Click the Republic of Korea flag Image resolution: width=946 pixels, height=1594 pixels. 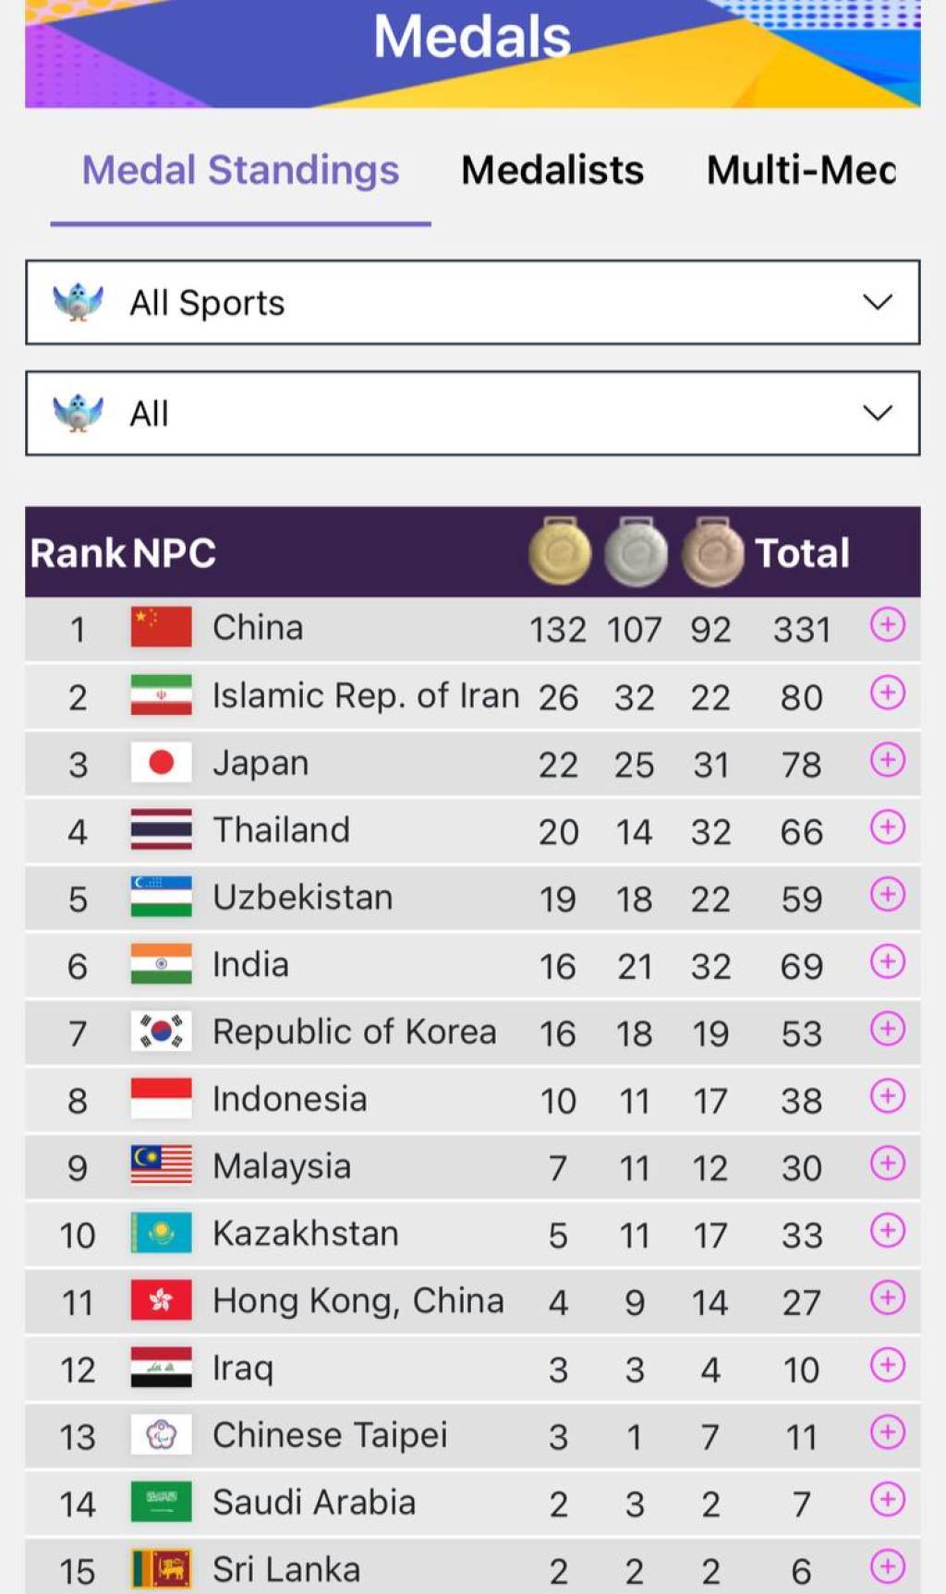point(162,1032)
